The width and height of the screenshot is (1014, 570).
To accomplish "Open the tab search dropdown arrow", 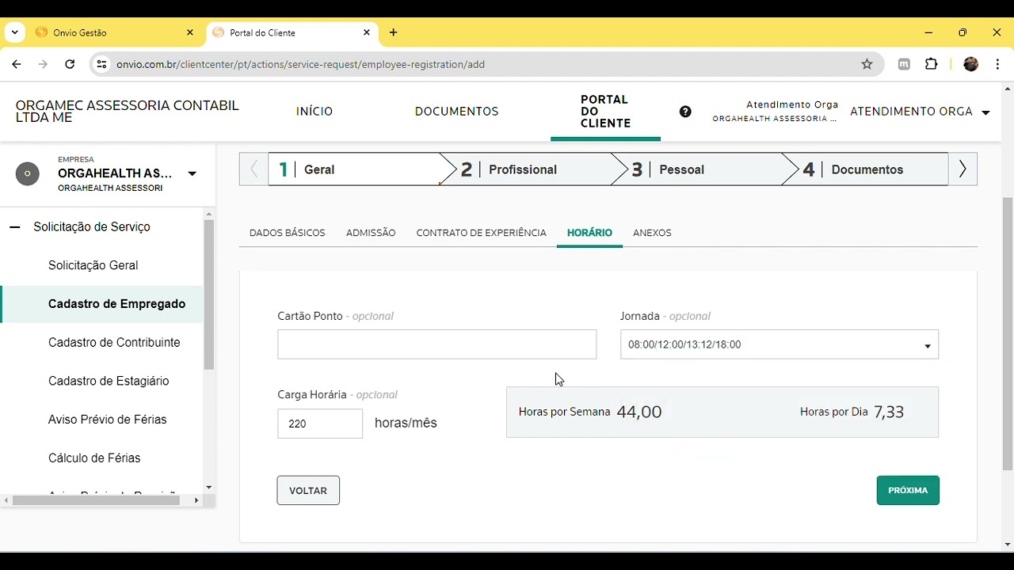I will [14, 32].
